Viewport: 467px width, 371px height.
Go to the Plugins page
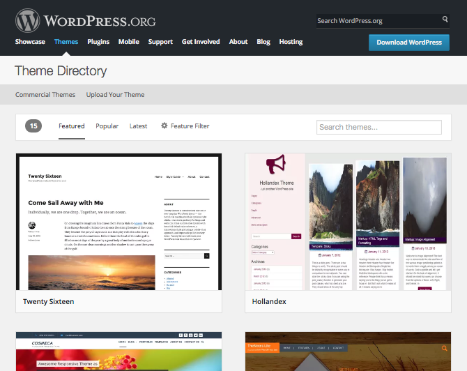click(x=98, y=42)
